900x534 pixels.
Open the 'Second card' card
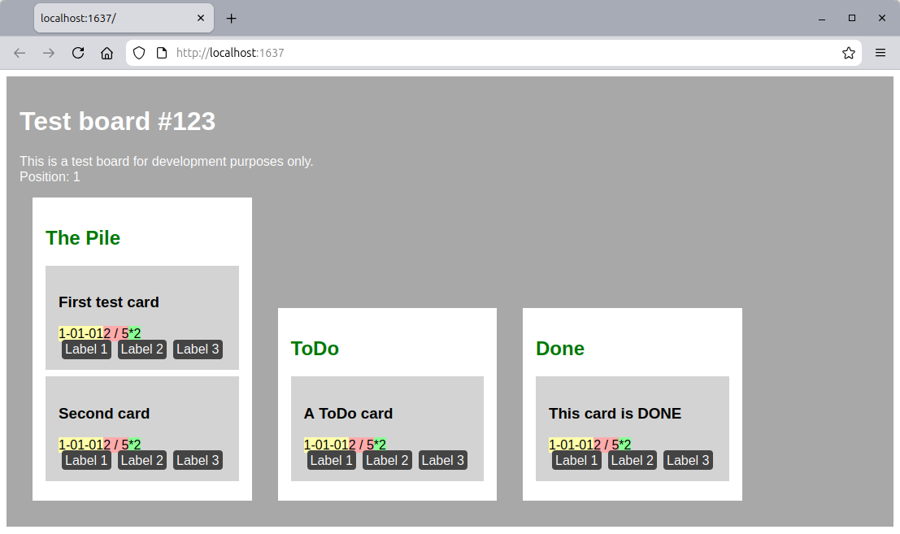104,414
